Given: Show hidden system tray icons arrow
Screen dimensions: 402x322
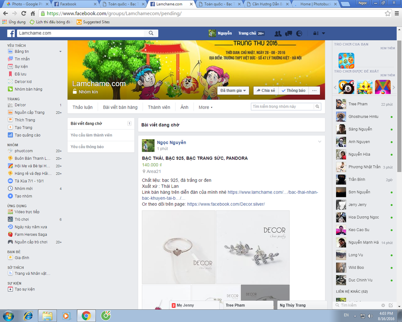Looking at the screenshot, I should pyautogui.click(x=355, y=316).
